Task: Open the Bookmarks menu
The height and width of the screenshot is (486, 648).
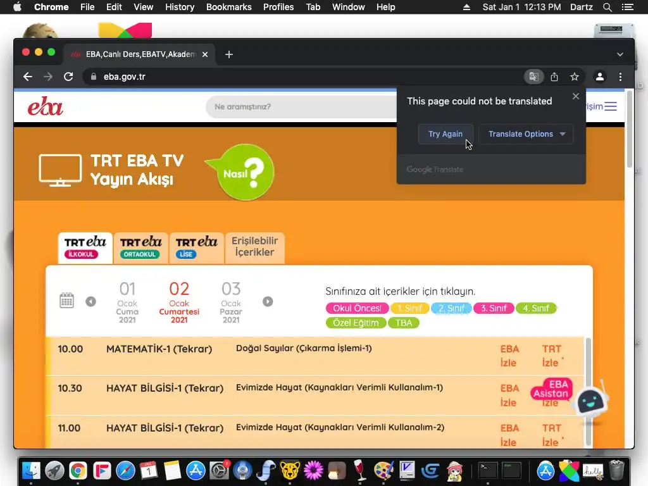Action: point(229,7)
